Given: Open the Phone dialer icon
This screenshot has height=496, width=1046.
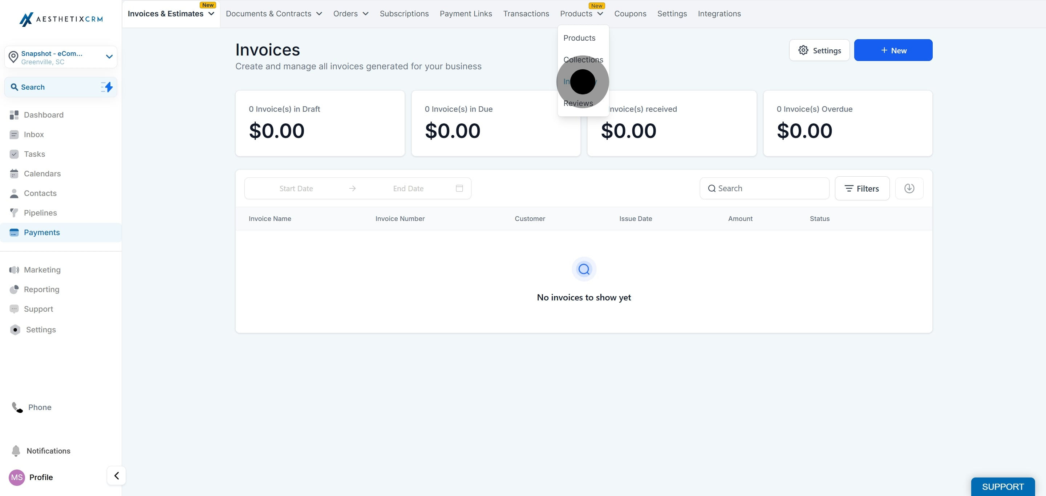Looking at the screenshot, I should click(x=17, y=407).
